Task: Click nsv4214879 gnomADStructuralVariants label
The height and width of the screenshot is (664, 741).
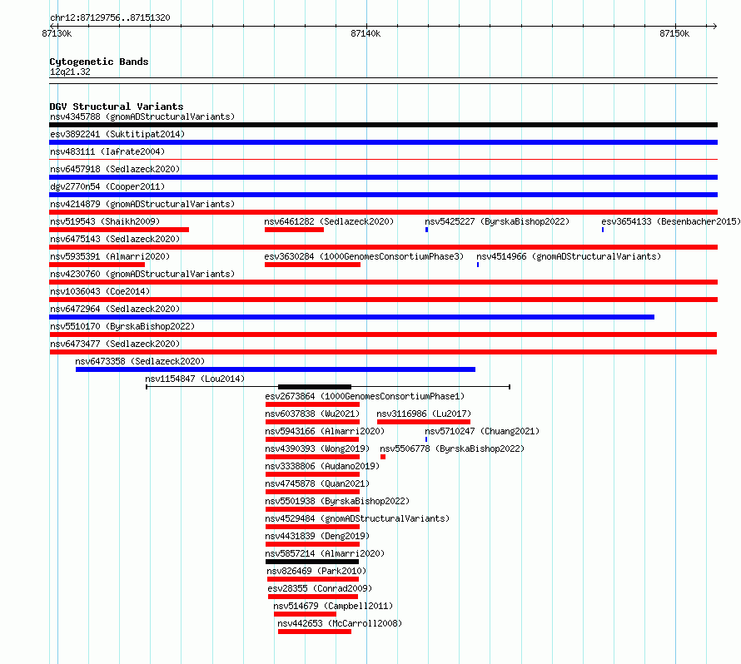Action: click(142, 204)
